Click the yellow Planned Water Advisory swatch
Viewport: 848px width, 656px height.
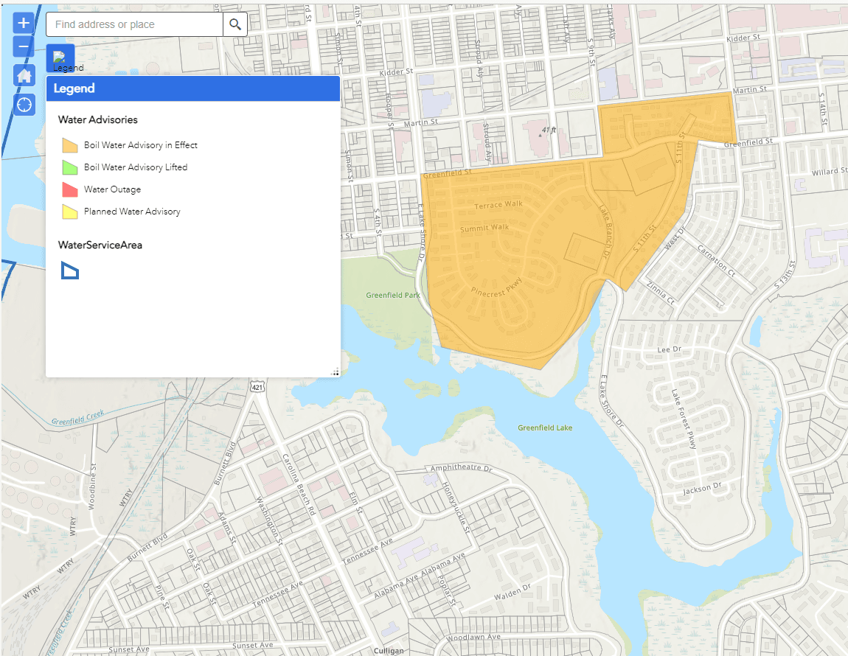pyautogui.click(x=70, y=212)
